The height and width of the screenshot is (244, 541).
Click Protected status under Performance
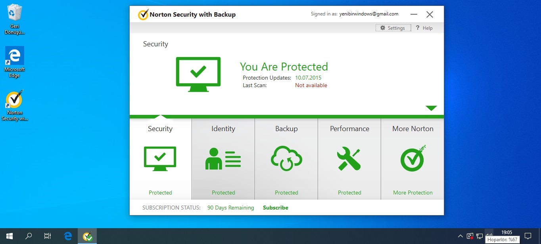pyautogui.click(x=349, y=193)
